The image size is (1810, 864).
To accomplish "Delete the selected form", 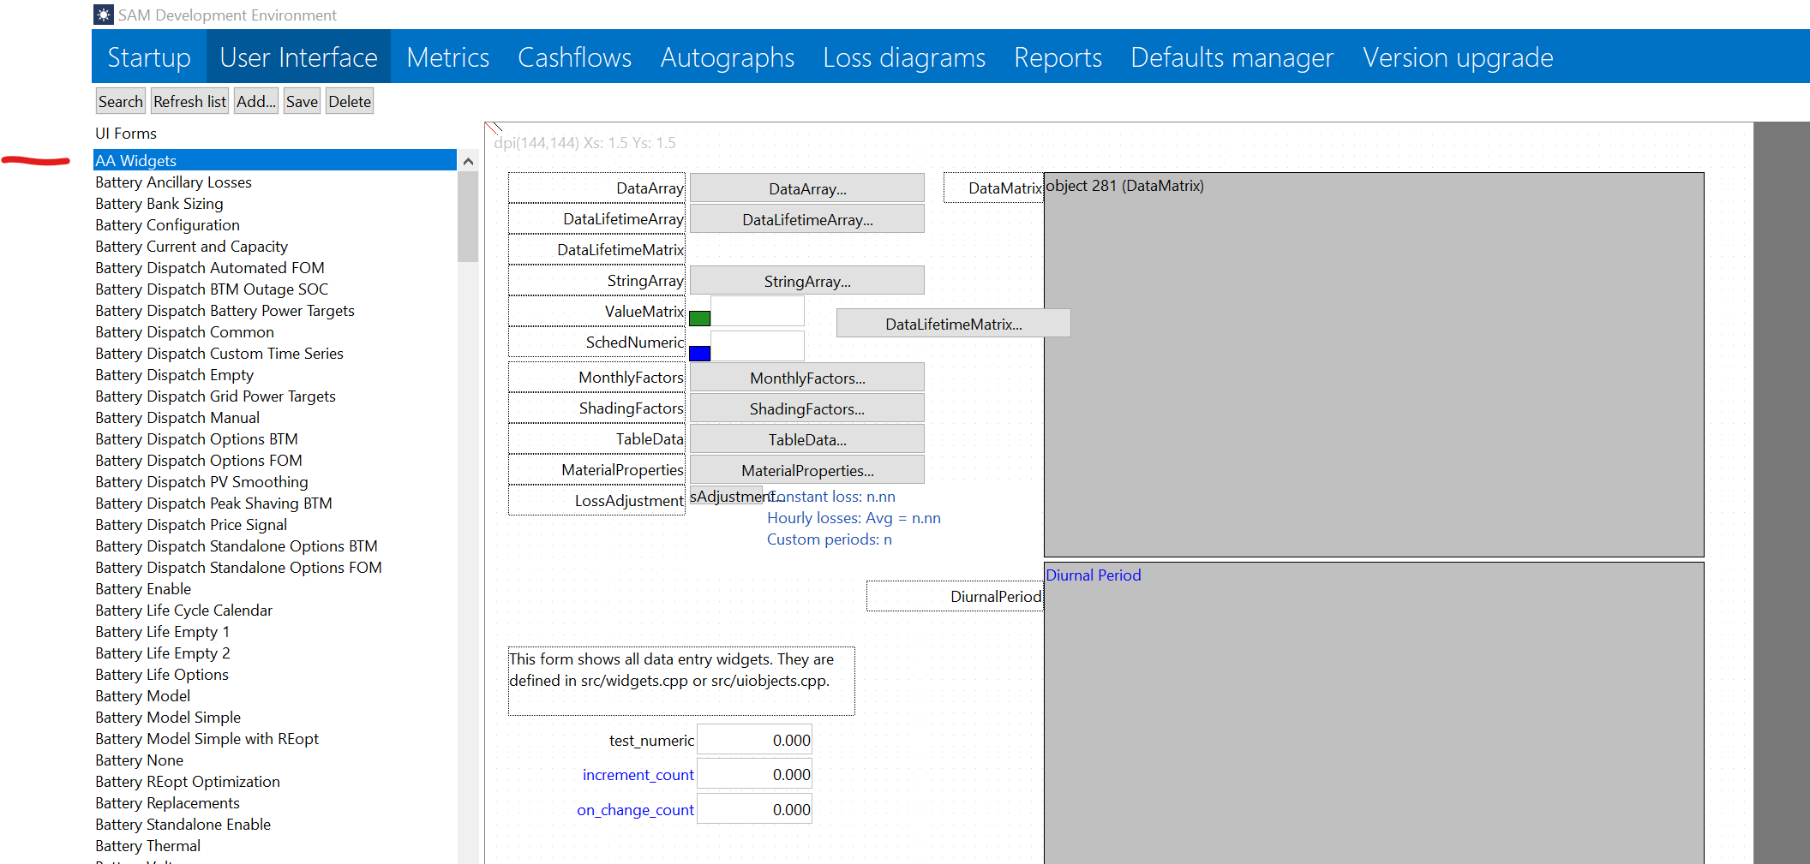I will pyautogui.click(x=349, y=100).
